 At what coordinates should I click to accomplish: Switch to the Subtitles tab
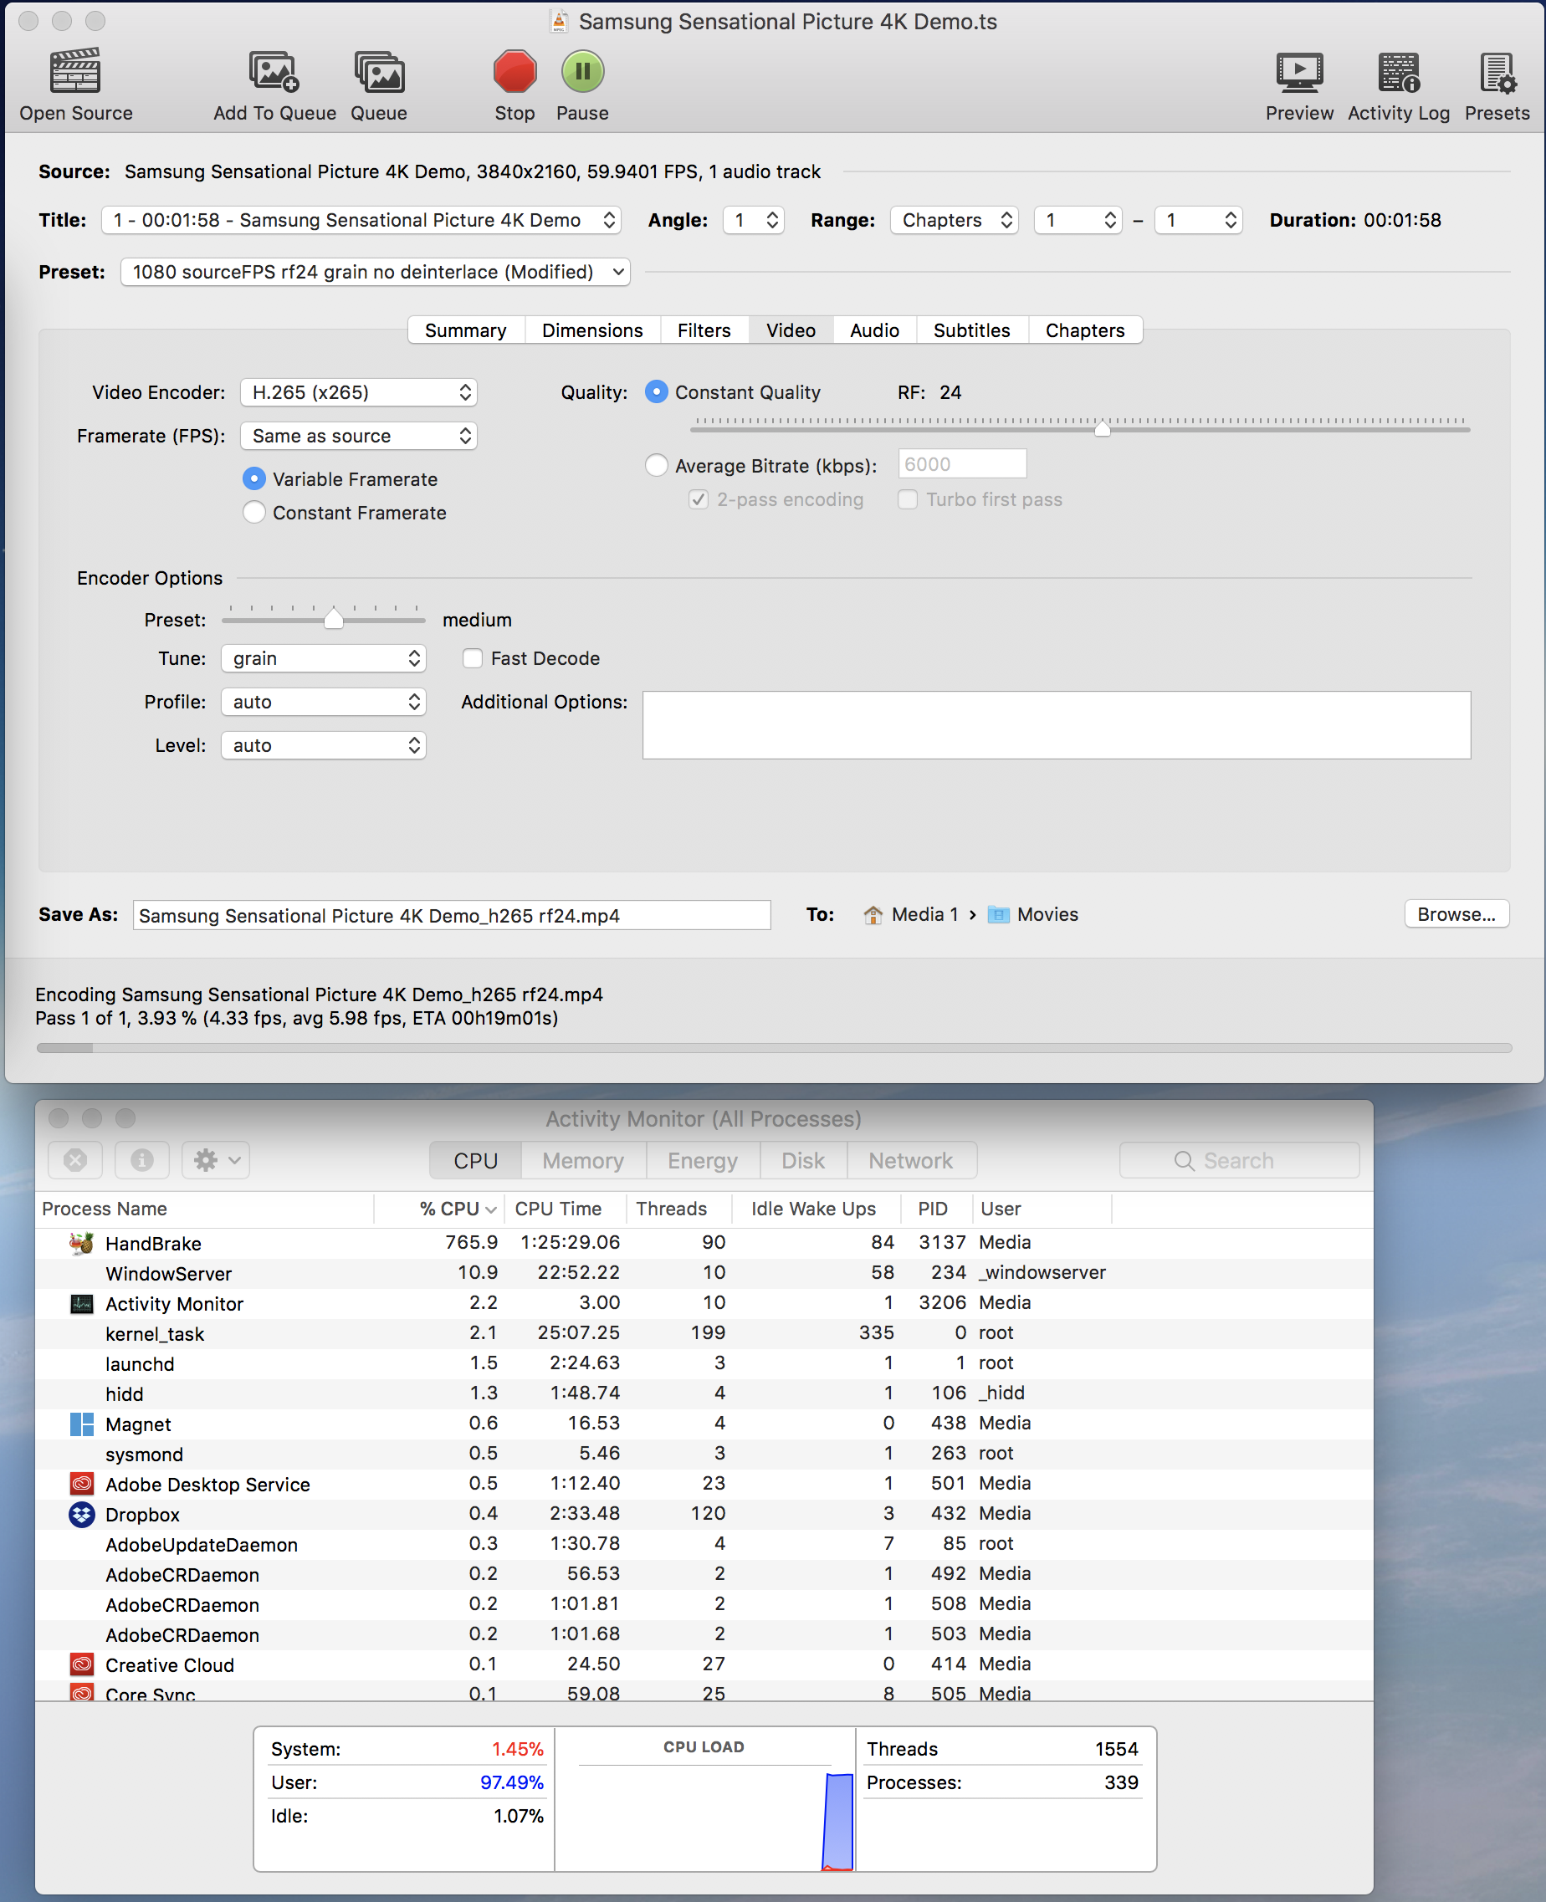971,330
